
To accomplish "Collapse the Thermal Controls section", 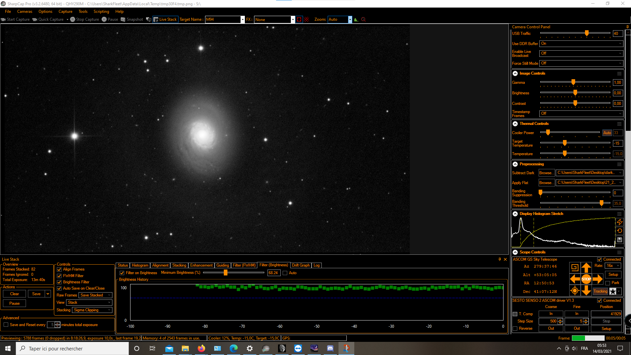I will click(x=515, y=124).
